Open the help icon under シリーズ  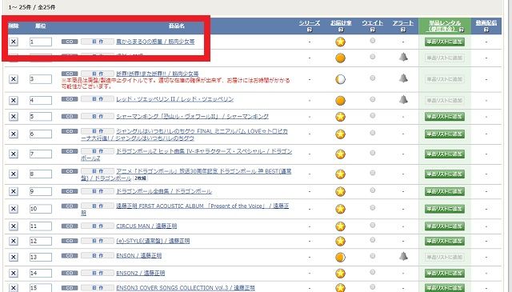point(310,30)
